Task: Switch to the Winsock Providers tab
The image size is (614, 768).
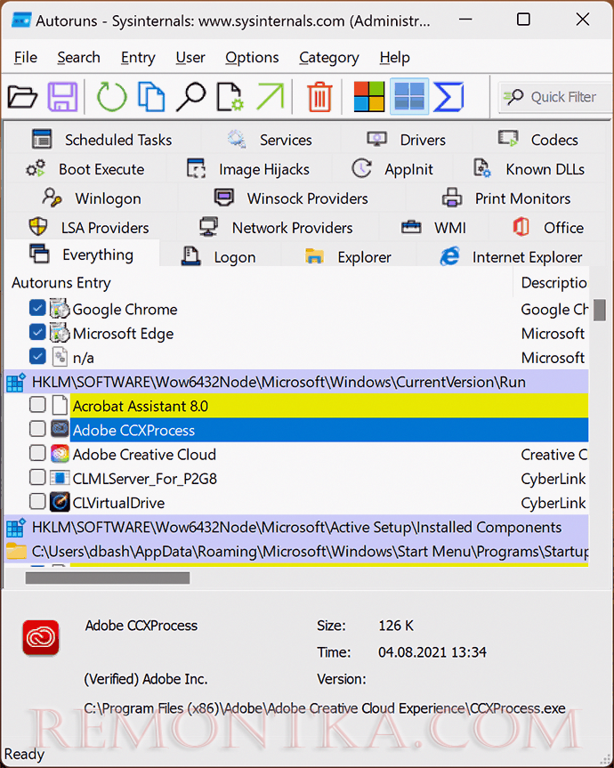Action: tap(291, 198)
